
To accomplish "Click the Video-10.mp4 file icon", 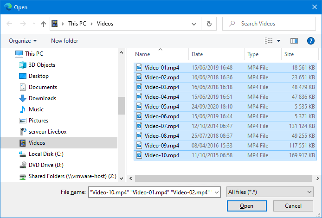I will (139, 155).
